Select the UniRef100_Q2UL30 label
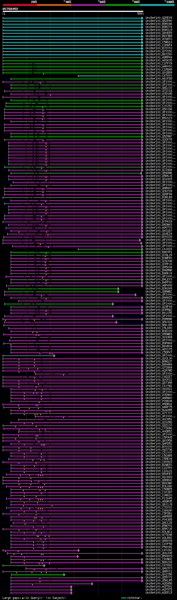The image size is (177, 600). 159,358
